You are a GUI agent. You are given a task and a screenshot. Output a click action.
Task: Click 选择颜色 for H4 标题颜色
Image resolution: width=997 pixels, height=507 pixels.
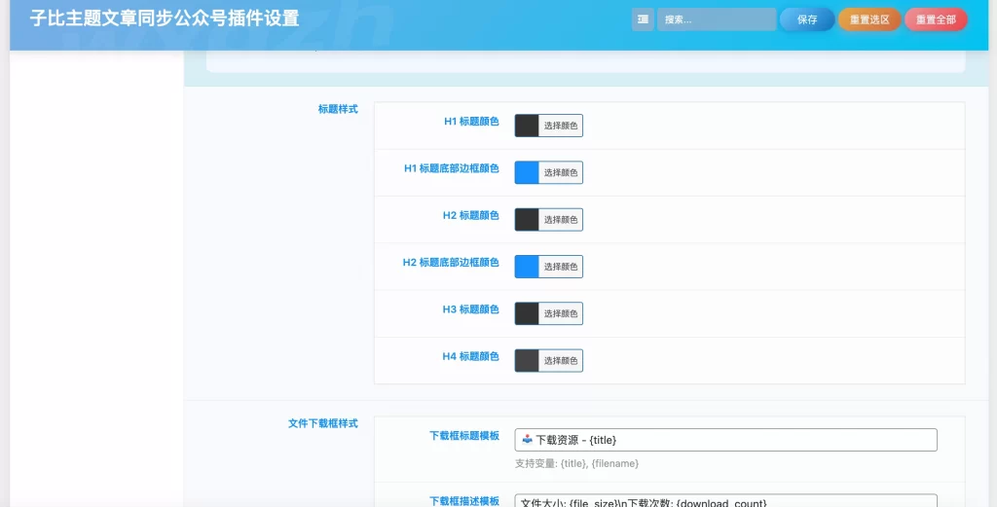pos(561,361)
